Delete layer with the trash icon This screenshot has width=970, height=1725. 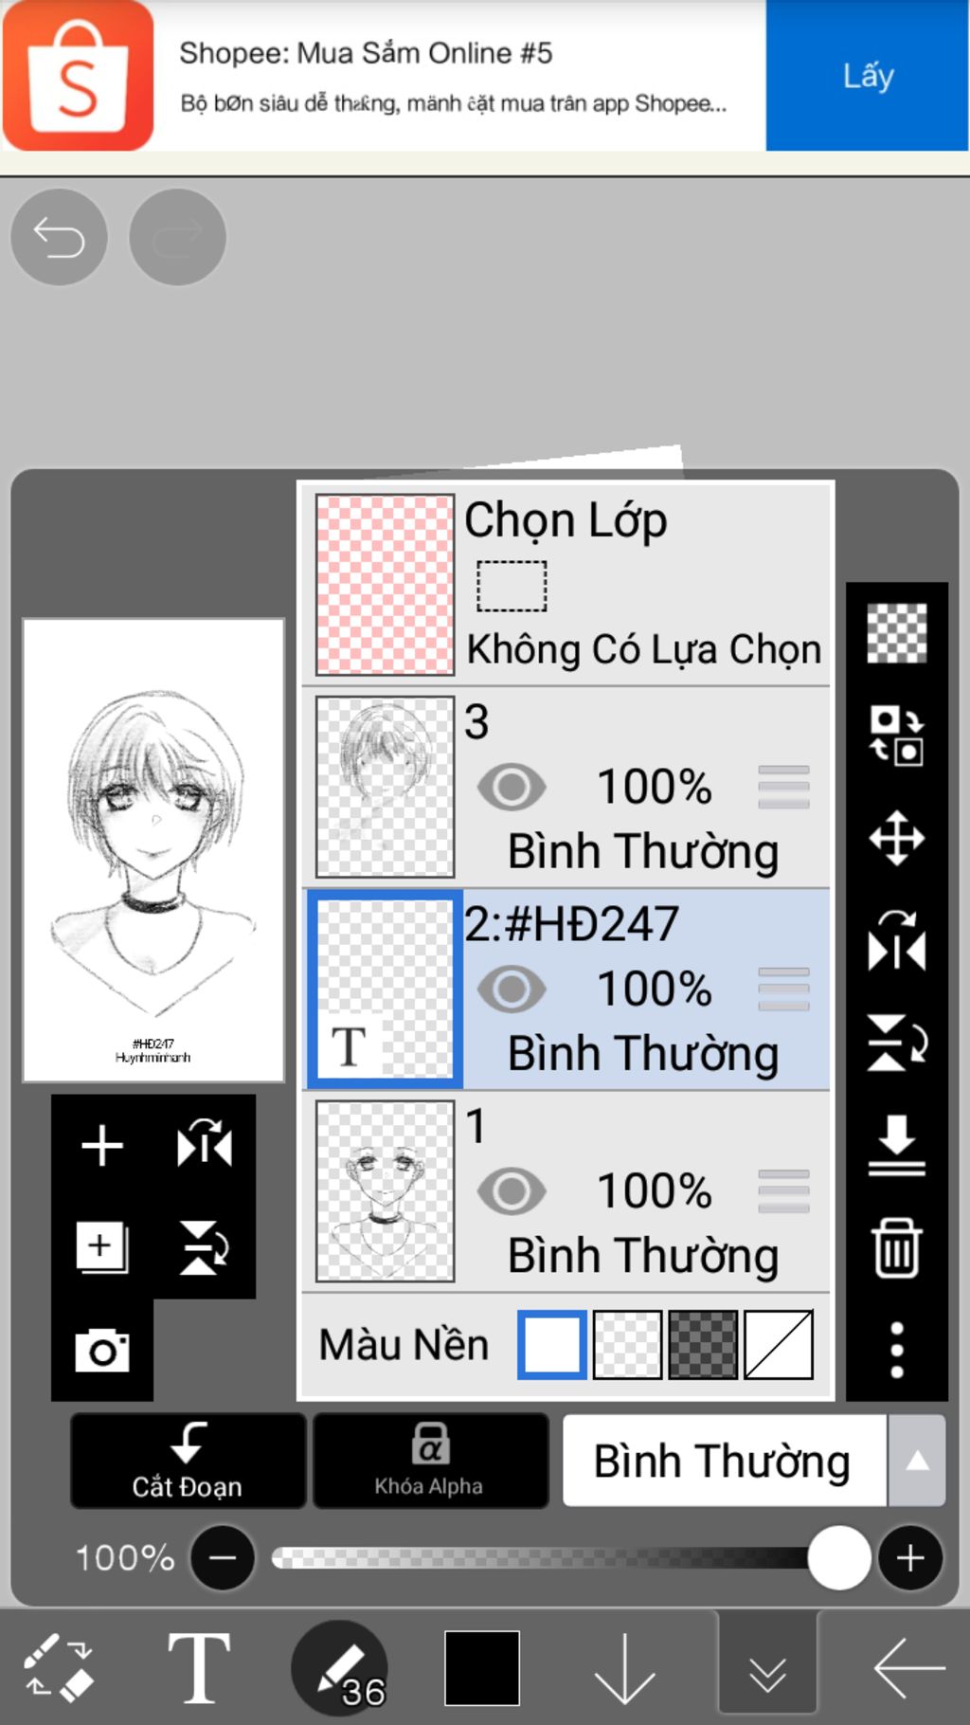point(896,1247)
